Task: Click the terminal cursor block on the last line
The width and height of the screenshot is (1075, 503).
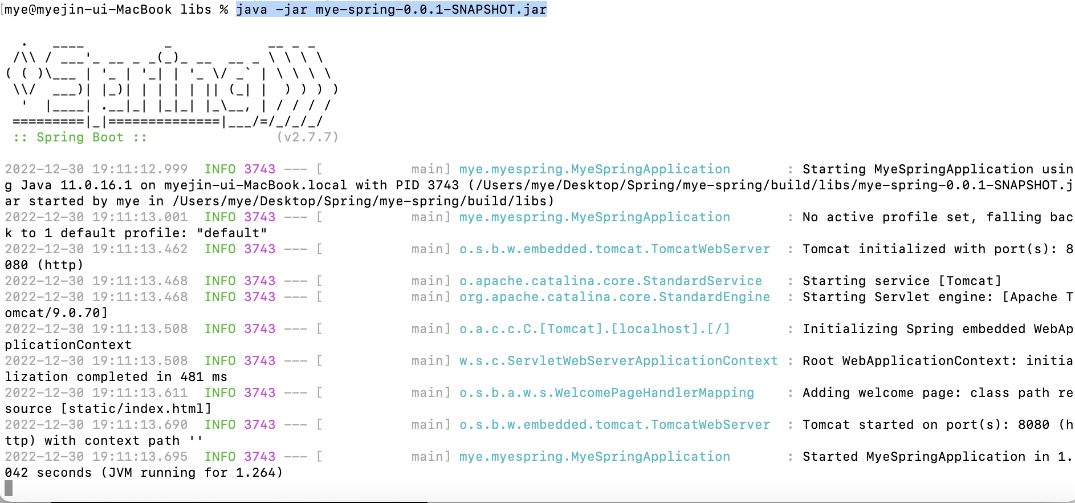Action: pos(9,488)
